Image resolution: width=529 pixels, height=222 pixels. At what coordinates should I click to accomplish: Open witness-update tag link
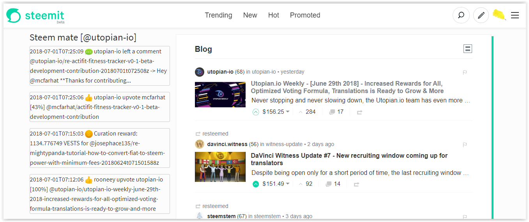click(x=284, y=144)
